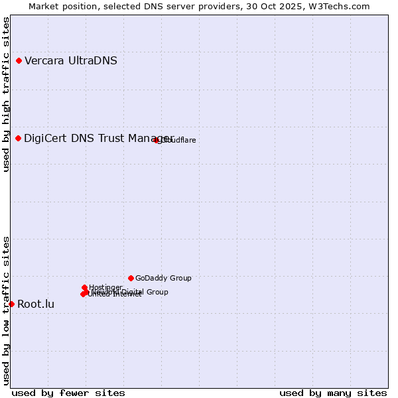Click the Vercara UltraDNS red data point
This screenshot has width=398, height=398.
(x=19, y=61)
